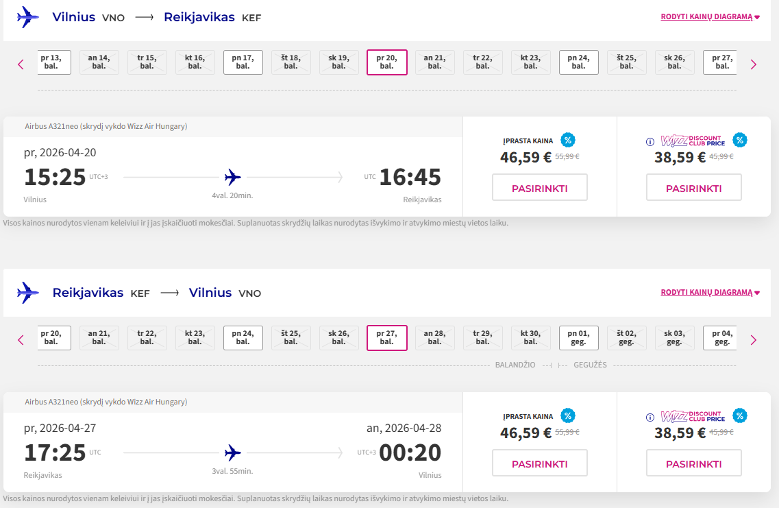Click next dates arrow for outbound flight

[754, 64]
